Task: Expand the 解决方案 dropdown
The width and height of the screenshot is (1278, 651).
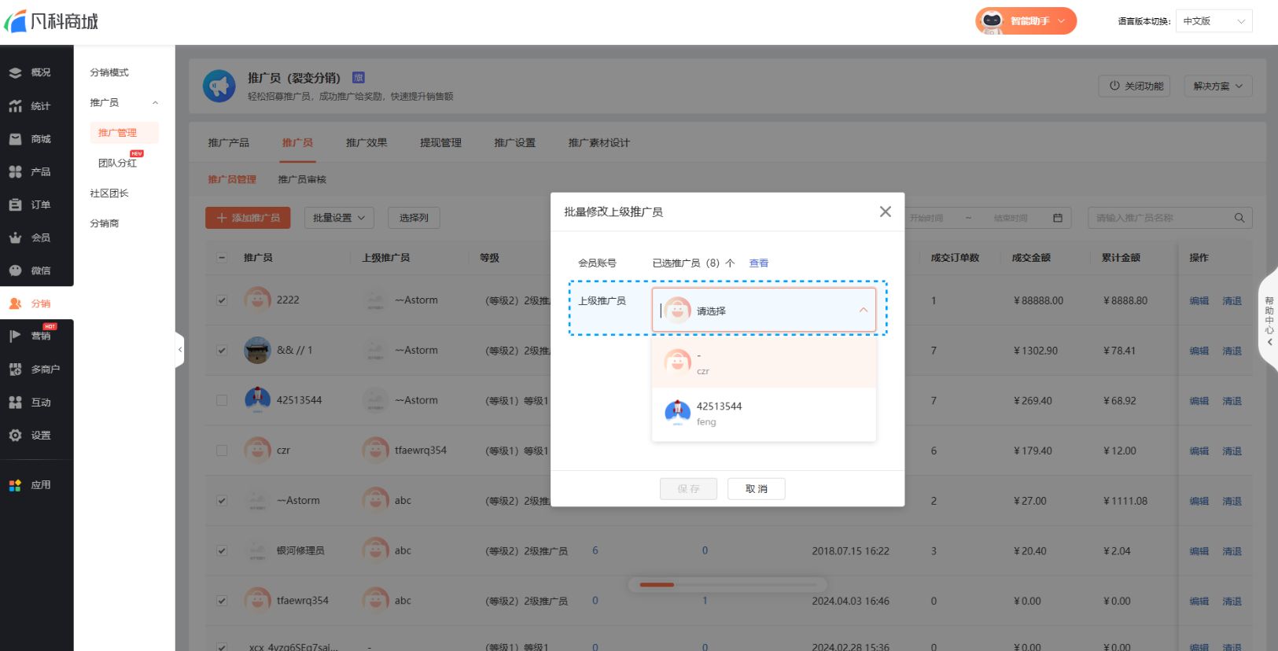Action: point(1218,86)
